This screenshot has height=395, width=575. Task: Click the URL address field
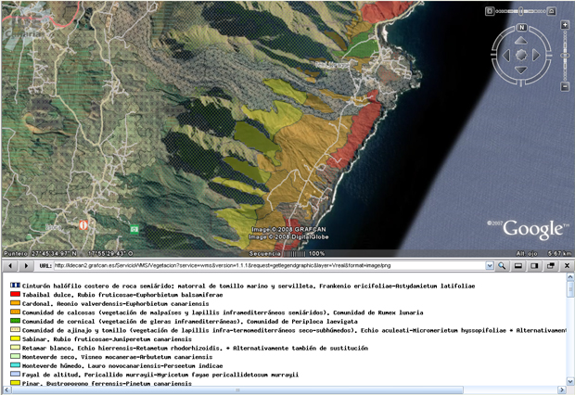coord(269,265)
